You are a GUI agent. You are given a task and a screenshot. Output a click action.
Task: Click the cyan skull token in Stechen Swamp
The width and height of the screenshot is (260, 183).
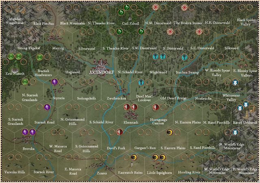184,57
